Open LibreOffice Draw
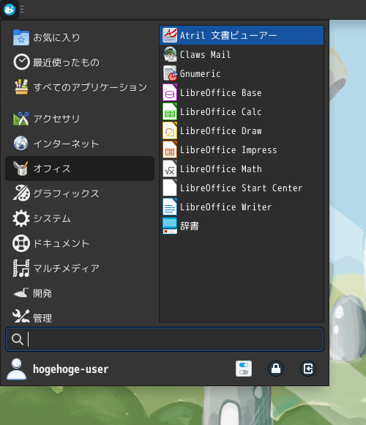Viewport: 366px width, 425px height. click(x=242, y=130)
